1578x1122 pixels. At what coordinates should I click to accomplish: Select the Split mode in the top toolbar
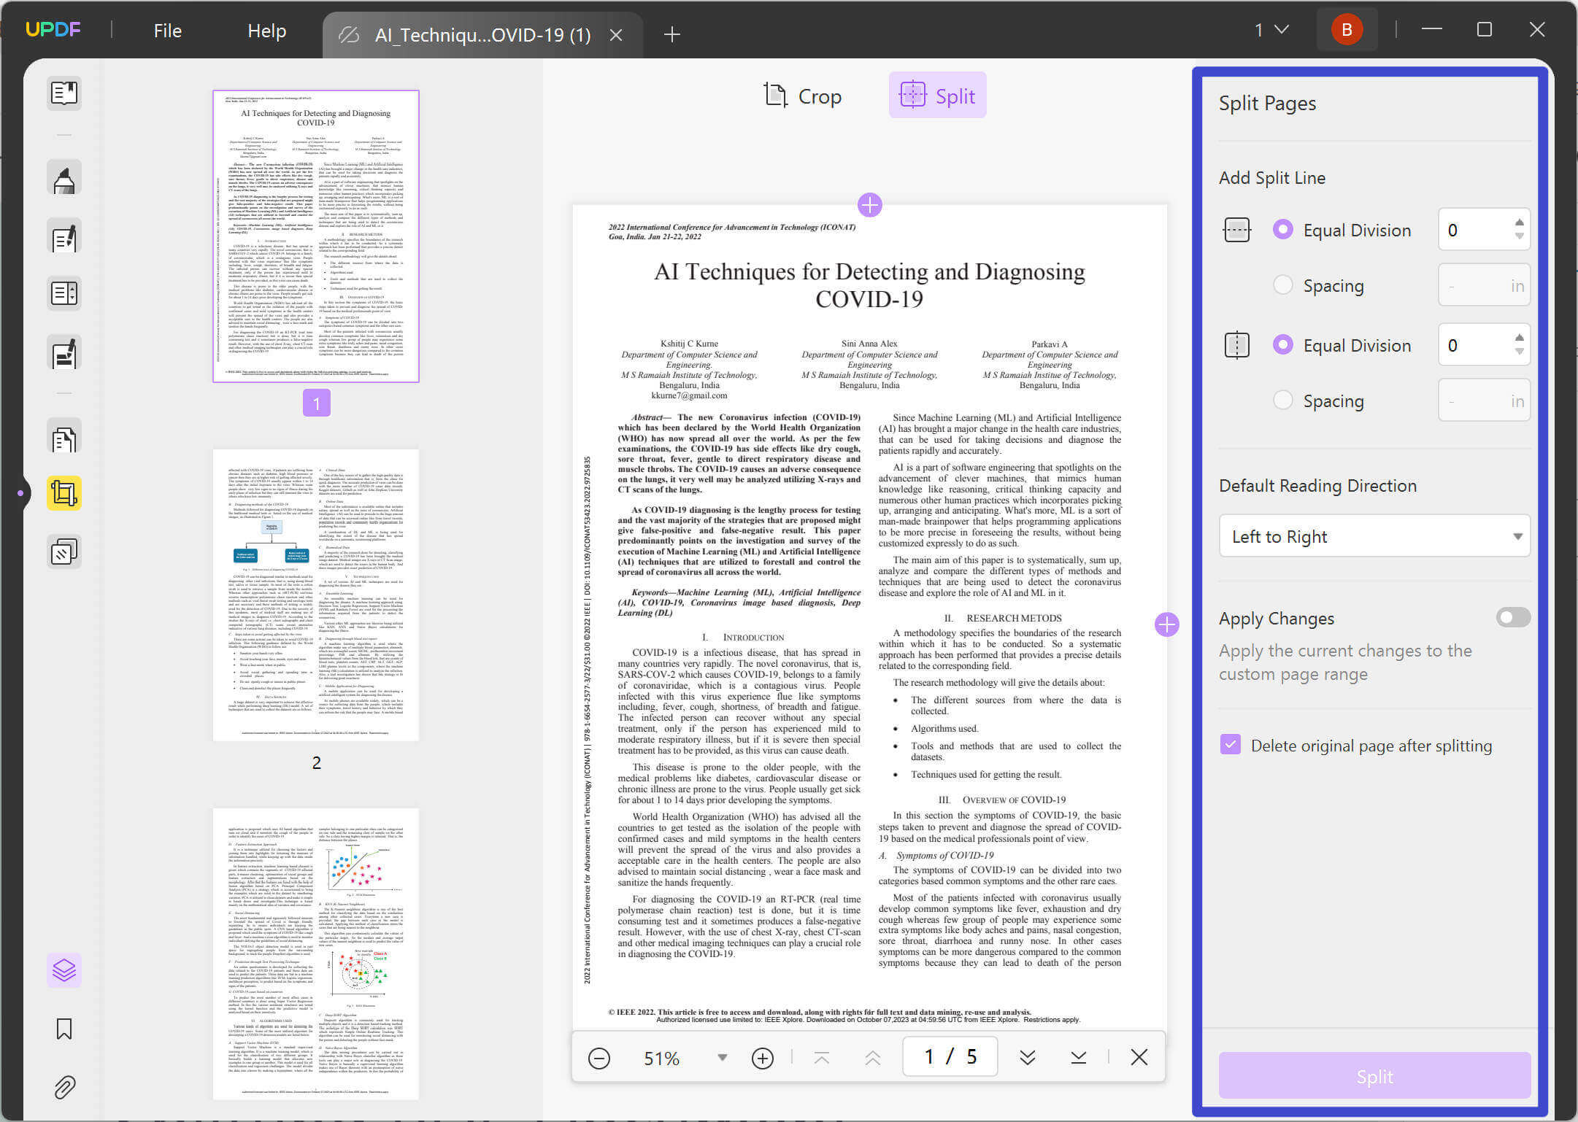coord(937,95)
